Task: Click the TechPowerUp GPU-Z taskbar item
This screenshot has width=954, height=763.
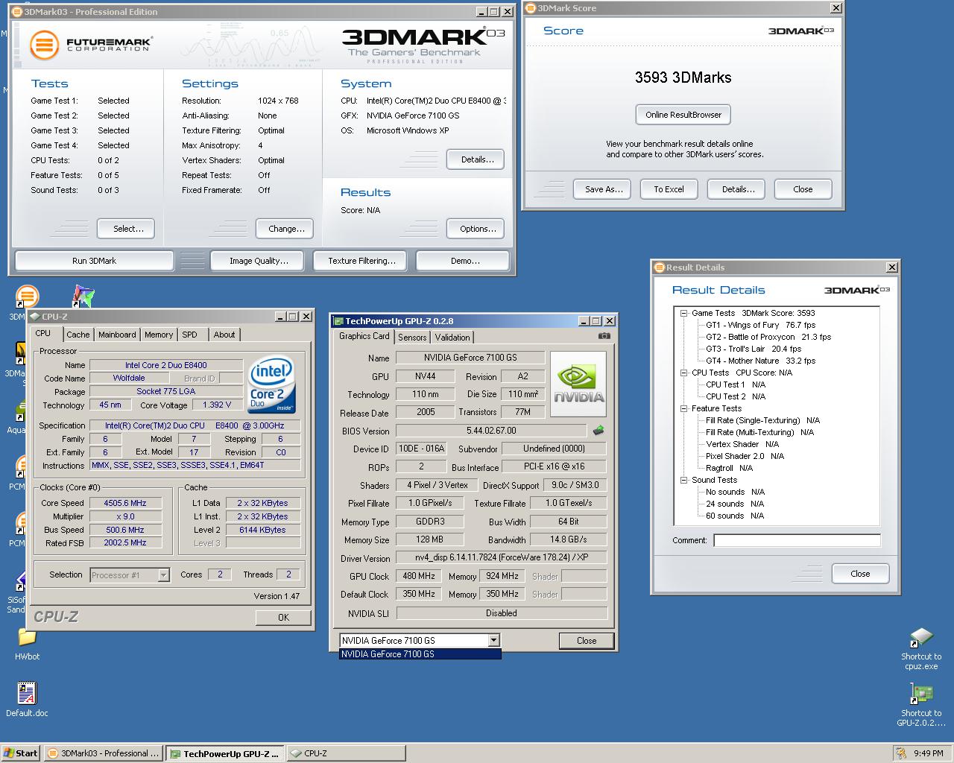Action: pyautogui.click(x=224, y=753)
